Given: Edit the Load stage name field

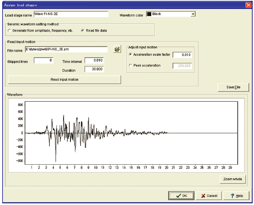Looking at the screenshot, I should pos(71,14).
